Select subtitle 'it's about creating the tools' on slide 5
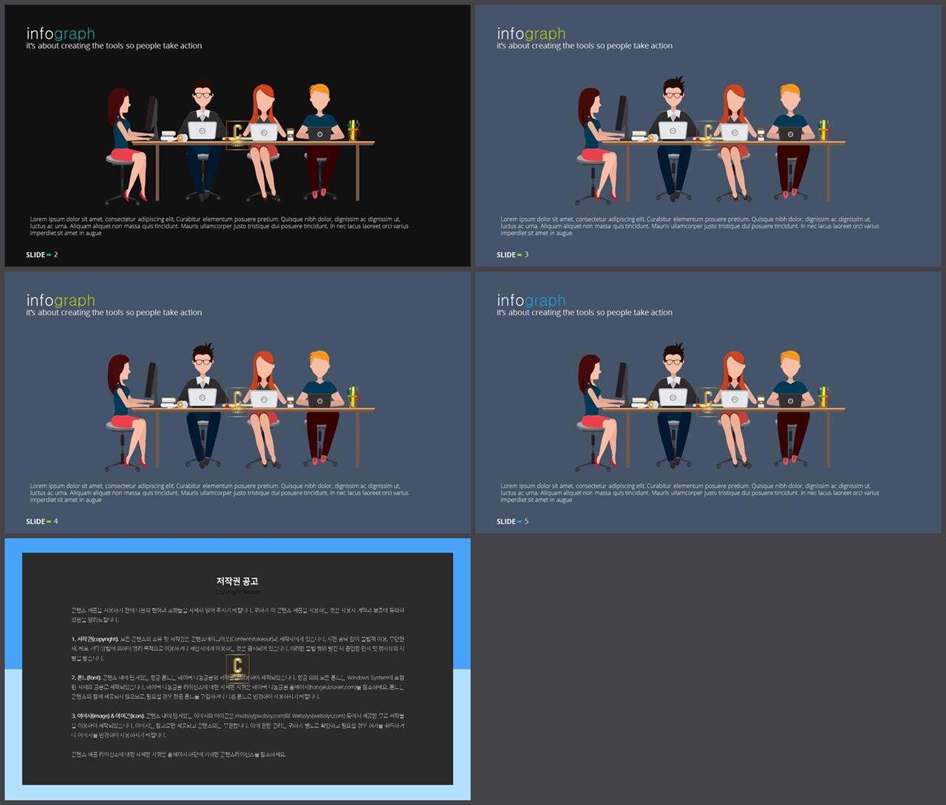Image resolution: width=946 pixels, height=805 pixels. pos(585,313)
